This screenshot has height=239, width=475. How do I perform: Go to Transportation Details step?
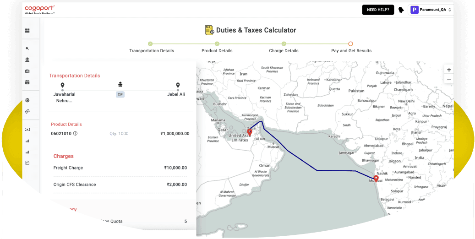pos(151,44)
